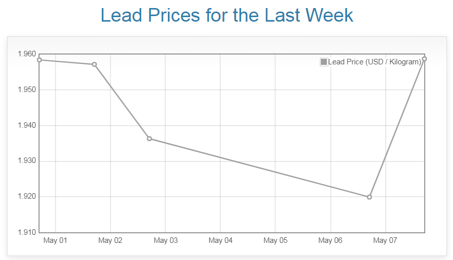Click the Lead Prices for the Last Week title
The image size is (453, 260).
227,15
